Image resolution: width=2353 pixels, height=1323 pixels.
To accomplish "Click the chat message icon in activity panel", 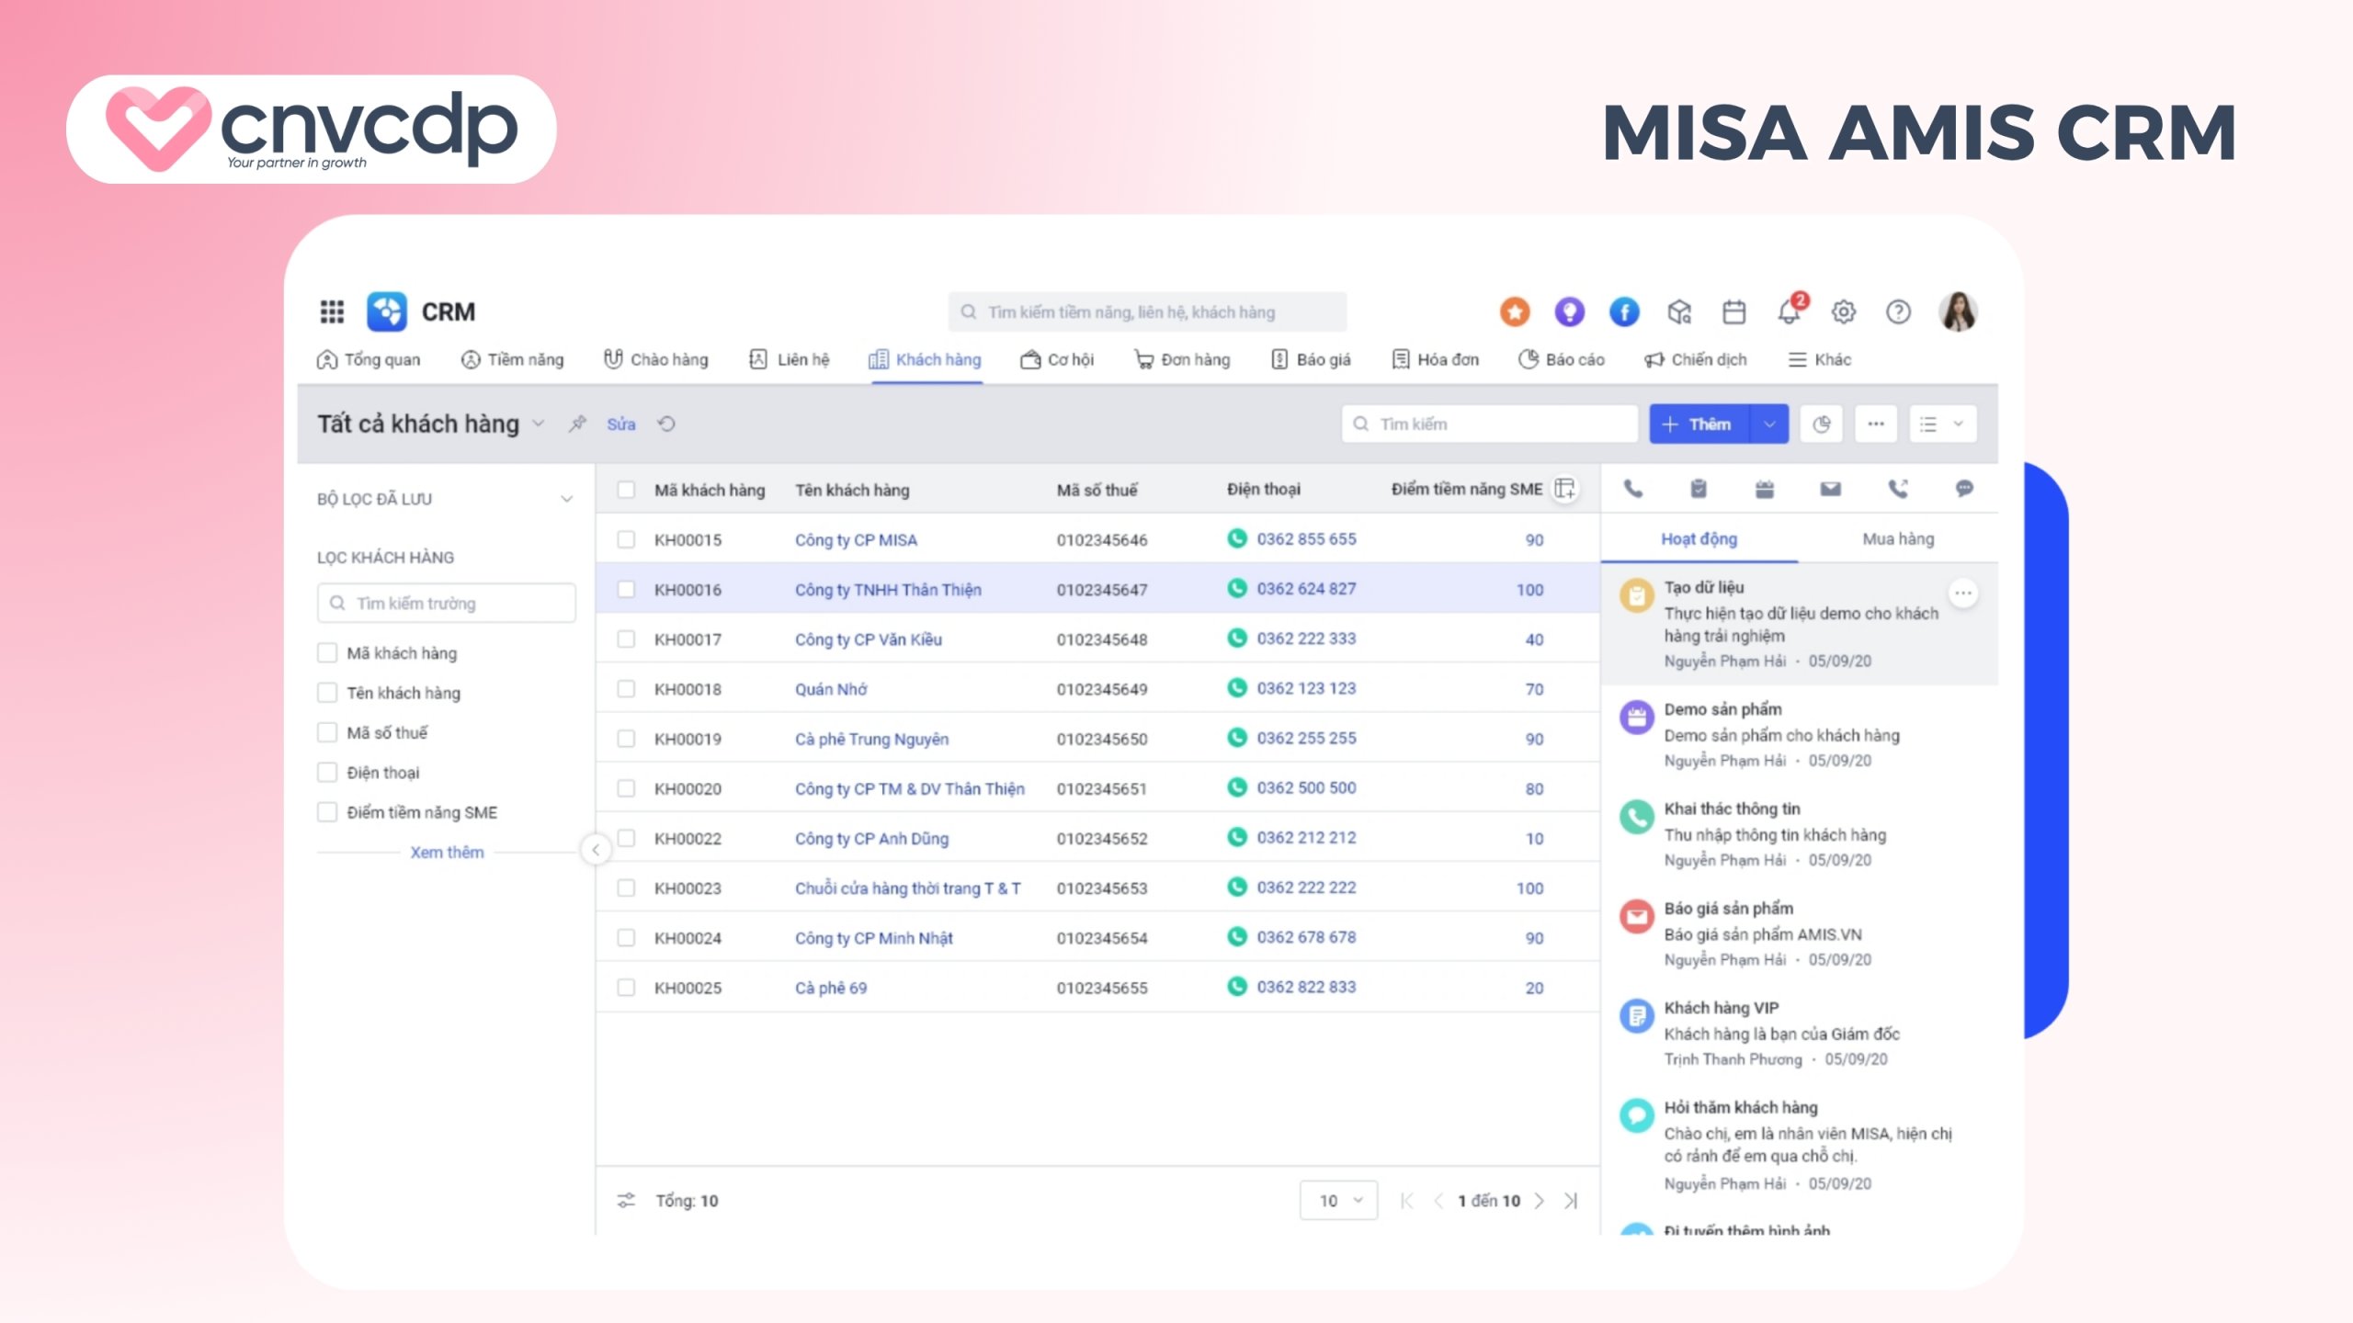I will [1963, 489].
